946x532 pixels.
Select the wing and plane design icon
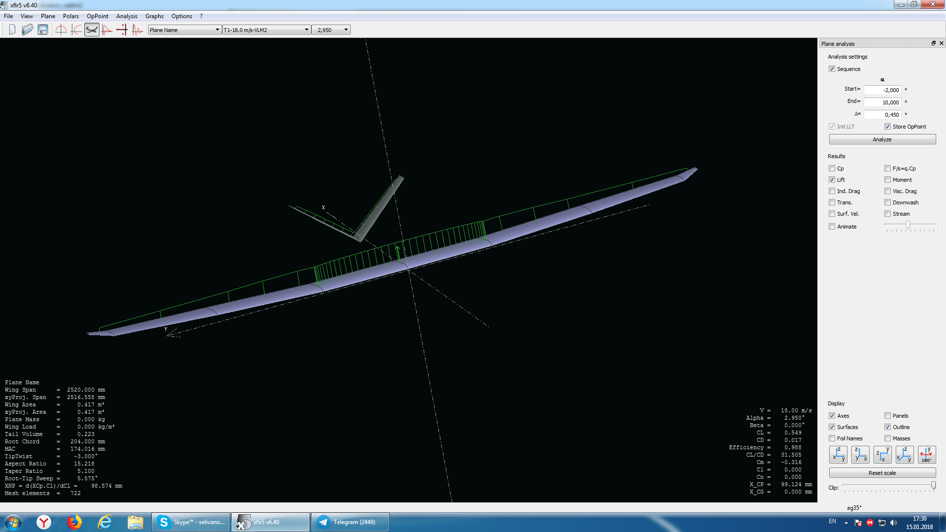[92, 30]
